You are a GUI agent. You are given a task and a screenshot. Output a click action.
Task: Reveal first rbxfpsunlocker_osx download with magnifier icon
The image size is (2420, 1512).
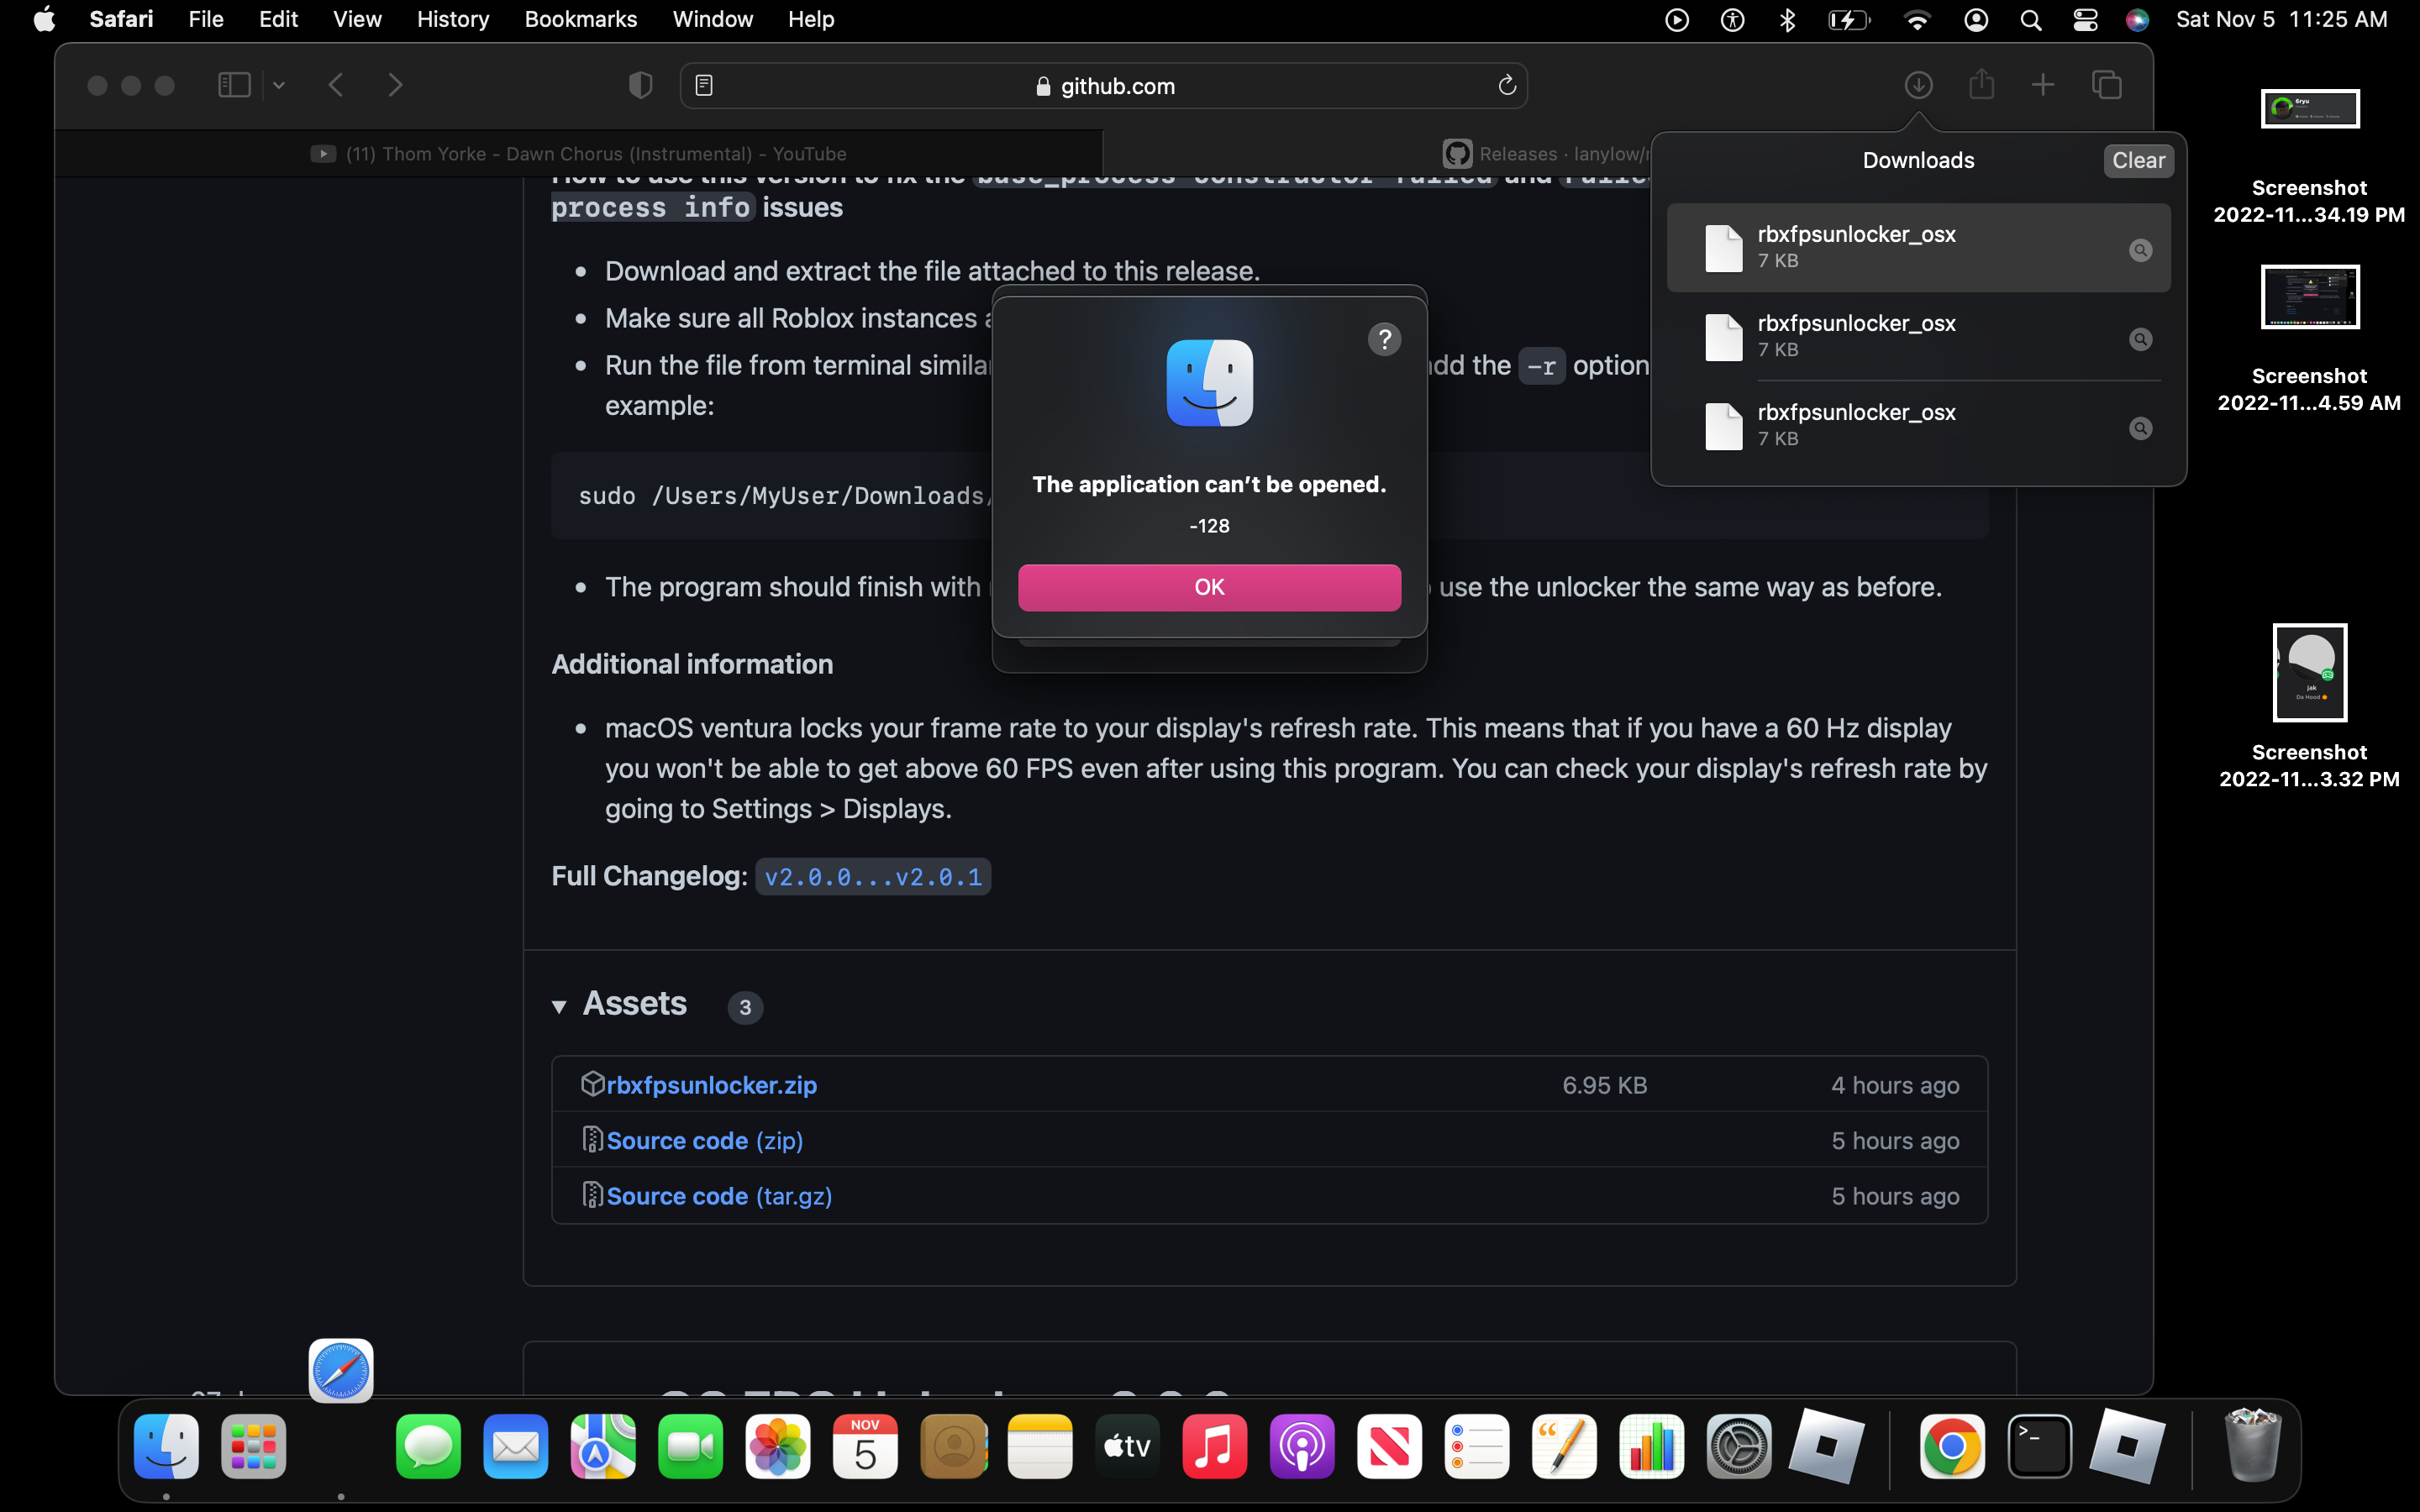(2140, 250)
